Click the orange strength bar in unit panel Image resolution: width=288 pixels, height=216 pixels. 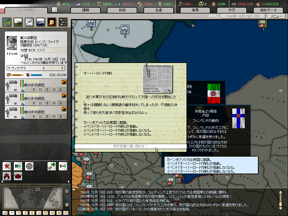pos(18,75)
